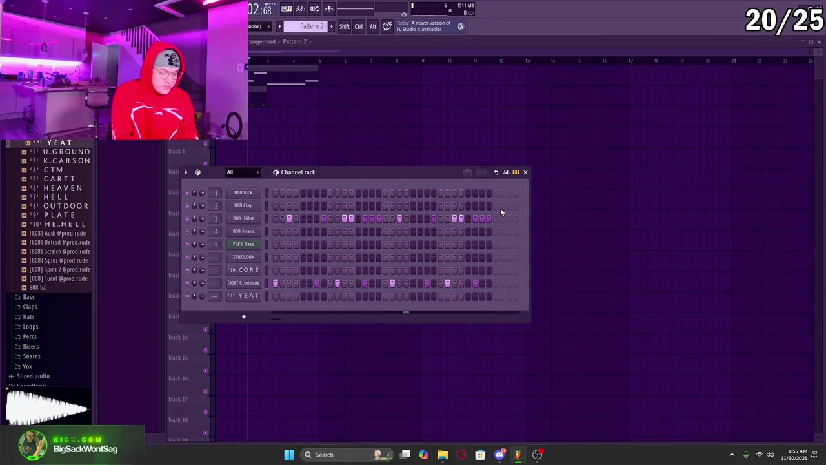This screenshot has width=826, height=465.
Task: Select the FLEX Bass channel button
Action: coord(243,244)
